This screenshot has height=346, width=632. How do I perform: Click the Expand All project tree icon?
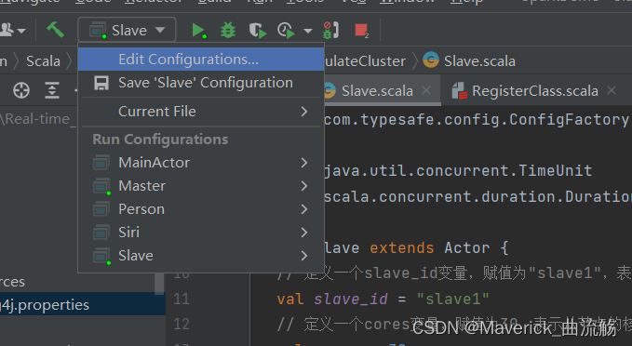[52, 90]
